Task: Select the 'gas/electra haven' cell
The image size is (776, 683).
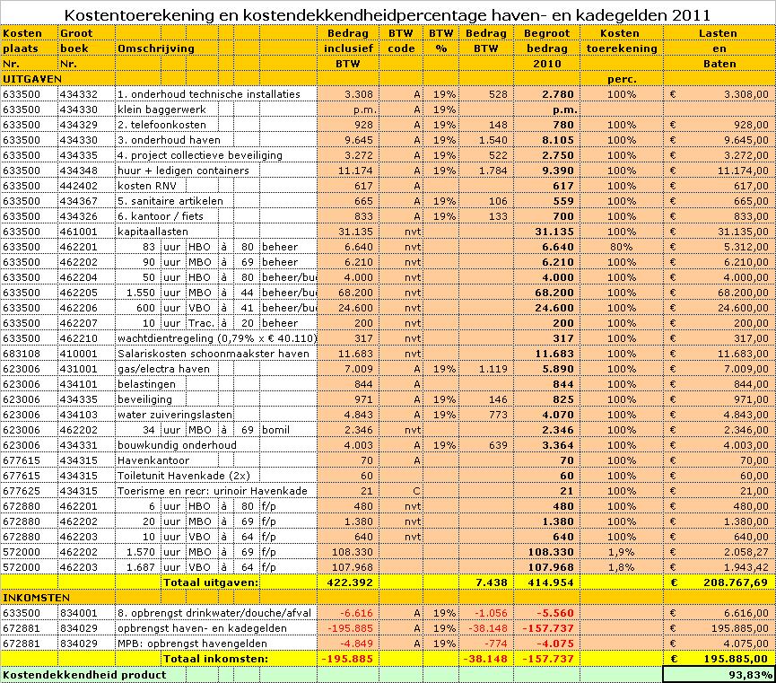Action: [163, 369]
